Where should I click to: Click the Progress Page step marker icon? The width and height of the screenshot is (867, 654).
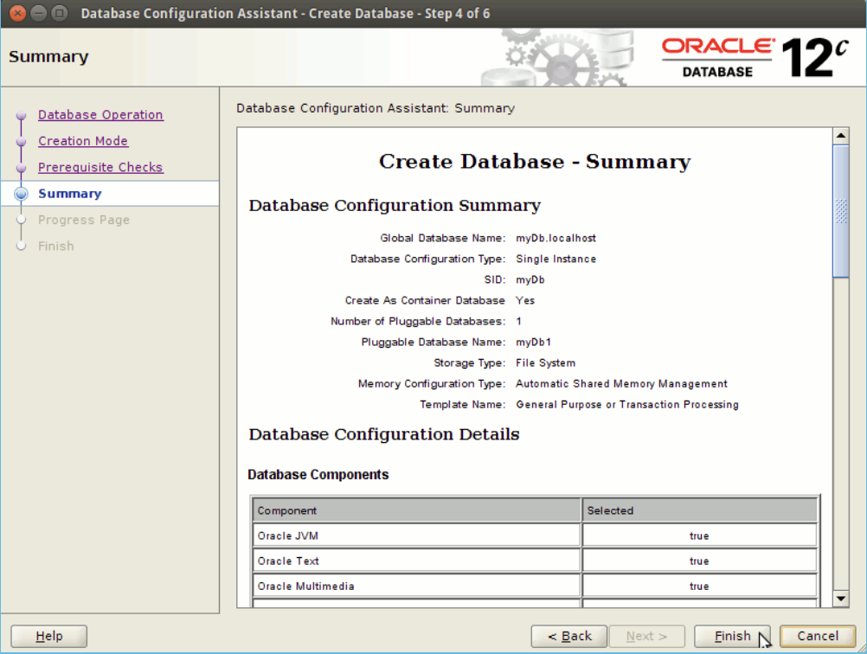21,220
